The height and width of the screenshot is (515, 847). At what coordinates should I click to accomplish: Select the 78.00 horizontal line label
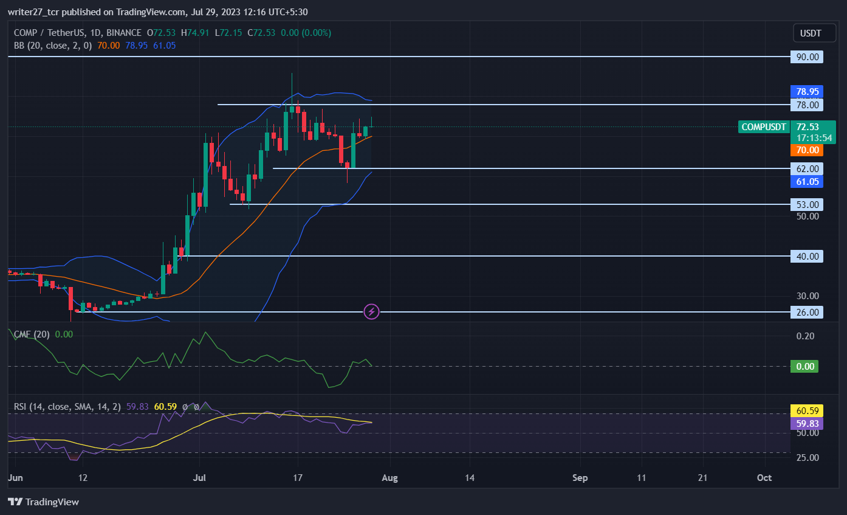807,105
